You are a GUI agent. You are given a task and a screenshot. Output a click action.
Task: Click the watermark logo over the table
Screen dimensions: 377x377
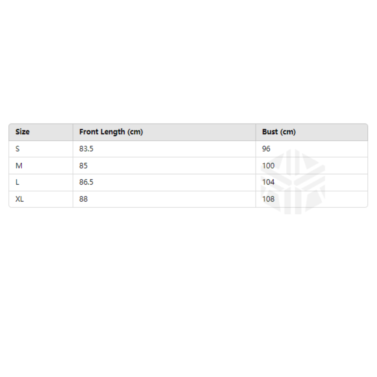pyautogui.click(x=293, y=182)
